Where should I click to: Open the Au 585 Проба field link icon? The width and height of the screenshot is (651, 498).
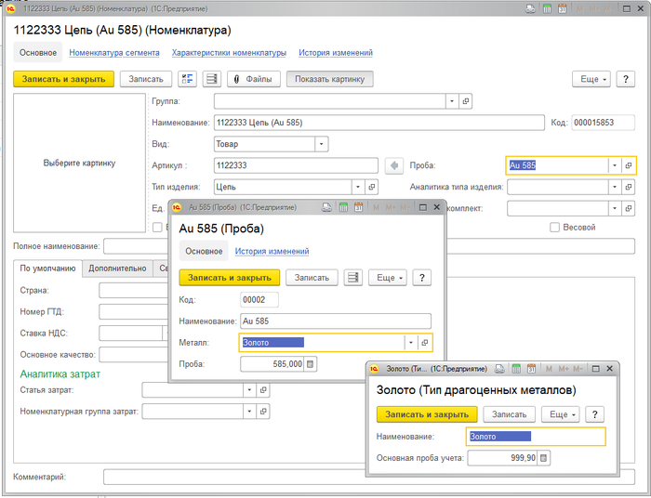tap(629, 165)
